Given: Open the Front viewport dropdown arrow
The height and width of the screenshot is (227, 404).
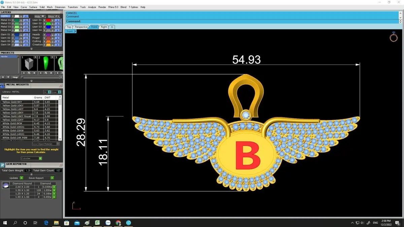Looking at the screenshot, I should click(x=75, y=31).
